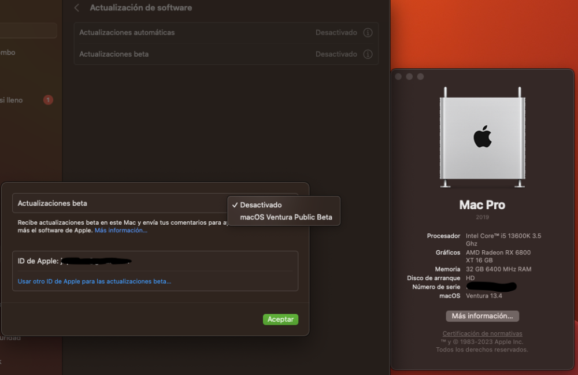The width and height of the screenshot is (578, 375).
Task: Click the About This Mac zoom button
Action: [x=420, y=77]
